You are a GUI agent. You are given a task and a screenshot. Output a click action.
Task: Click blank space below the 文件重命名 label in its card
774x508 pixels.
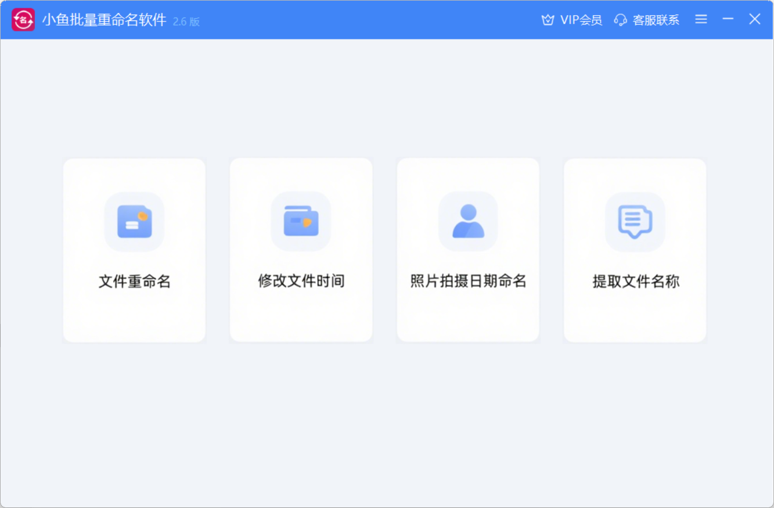[134, 316]
